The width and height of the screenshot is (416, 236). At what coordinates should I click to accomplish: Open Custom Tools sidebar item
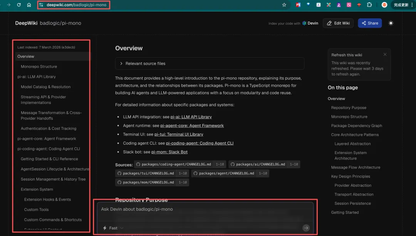pyautogui.click(x=36, y=209)
